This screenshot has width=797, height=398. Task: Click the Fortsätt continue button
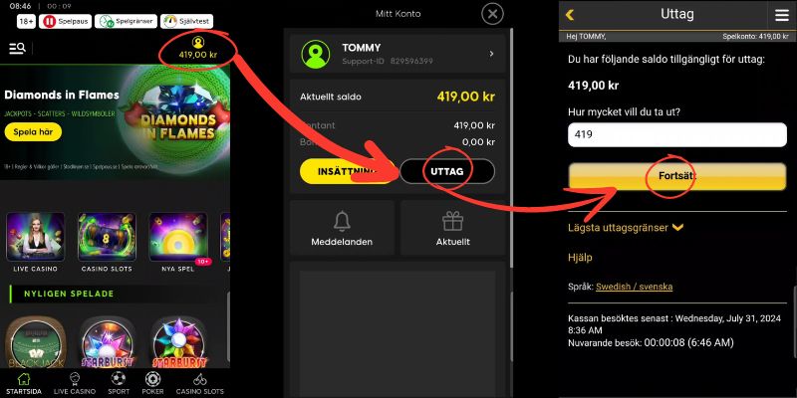[677, 177]
